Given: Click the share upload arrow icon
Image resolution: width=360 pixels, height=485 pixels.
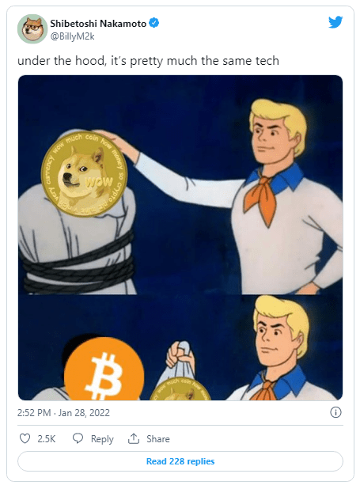Looking at the screenshot, I should pyautogui.click(x=133, y=438).
